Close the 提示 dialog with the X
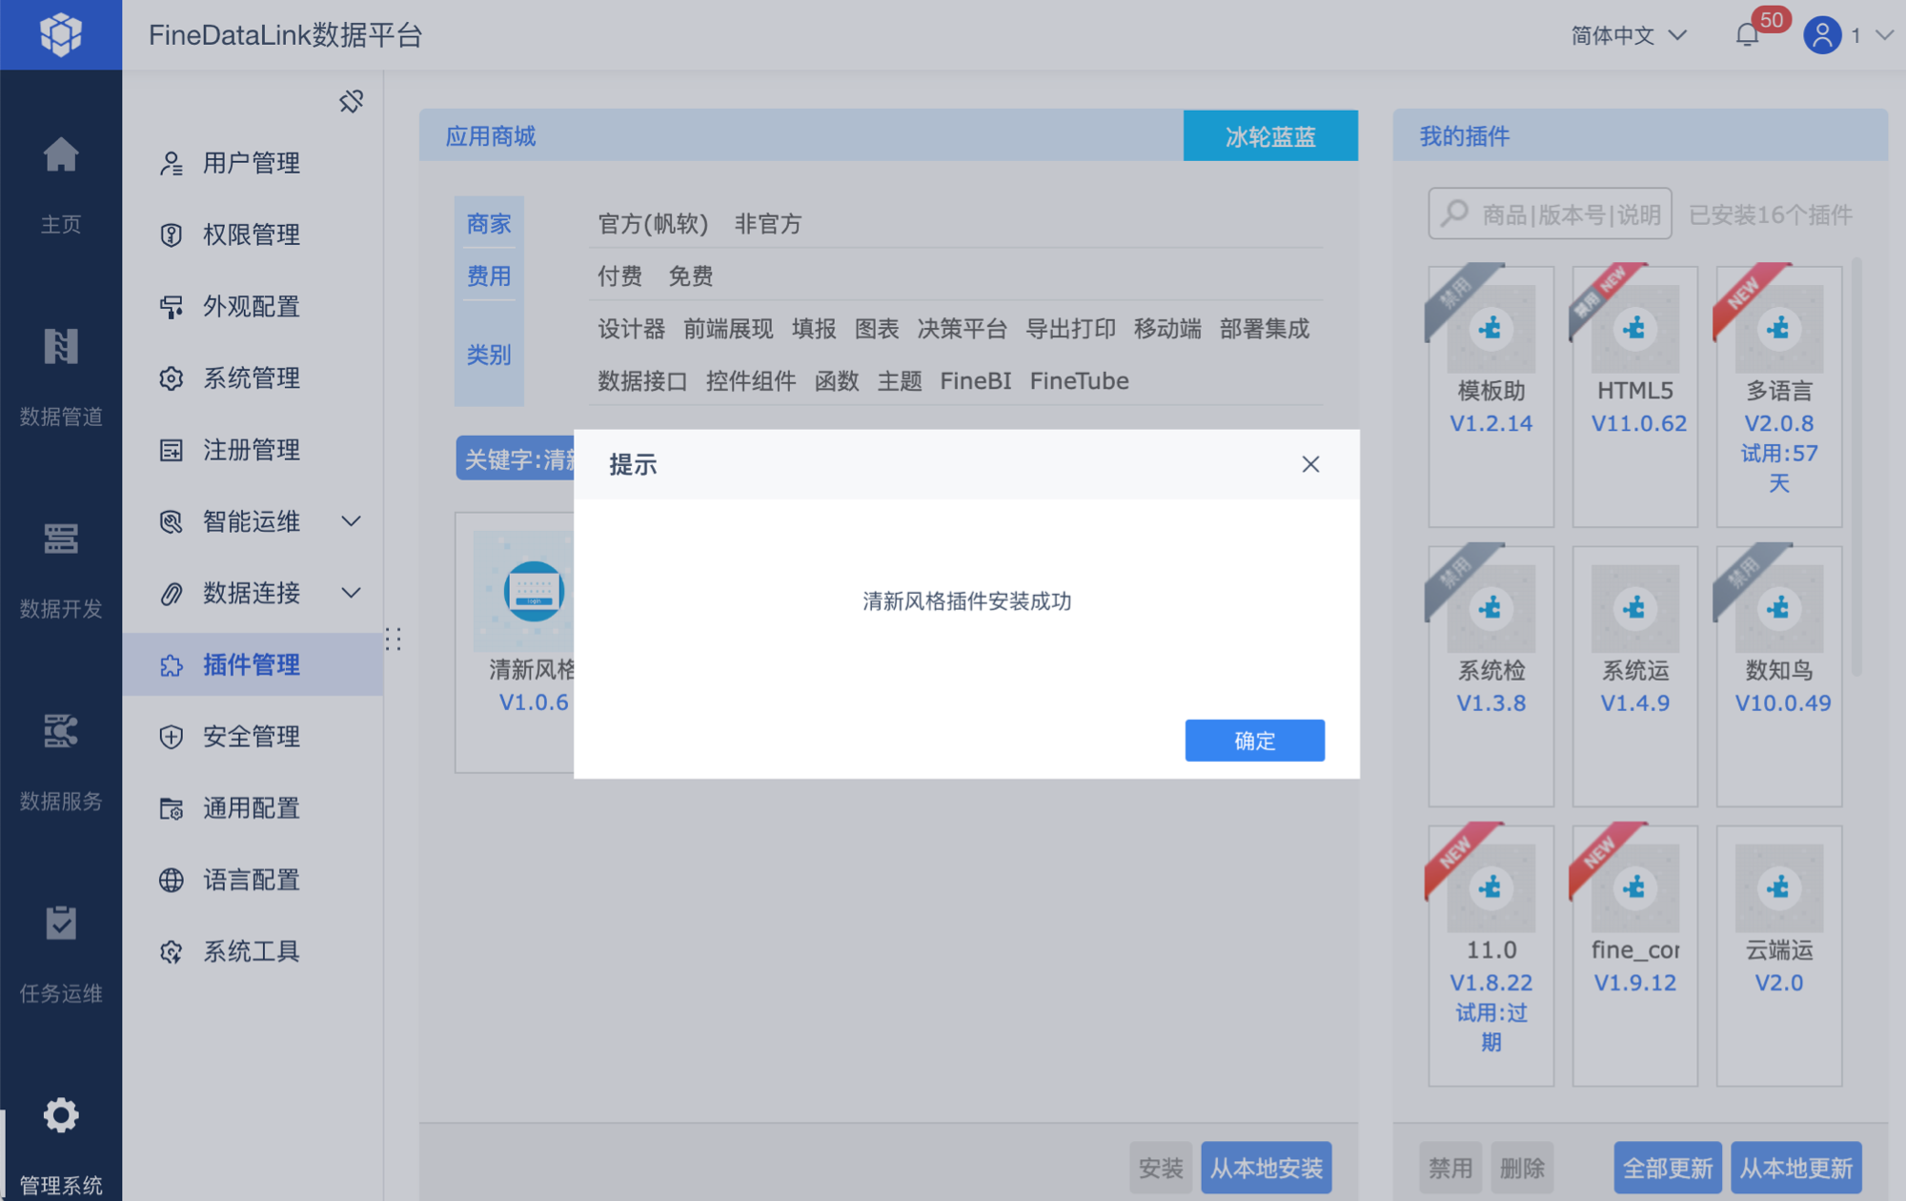 (1310, 464)
